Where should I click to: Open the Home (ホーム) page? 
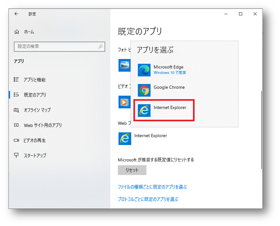pos(24,32)
